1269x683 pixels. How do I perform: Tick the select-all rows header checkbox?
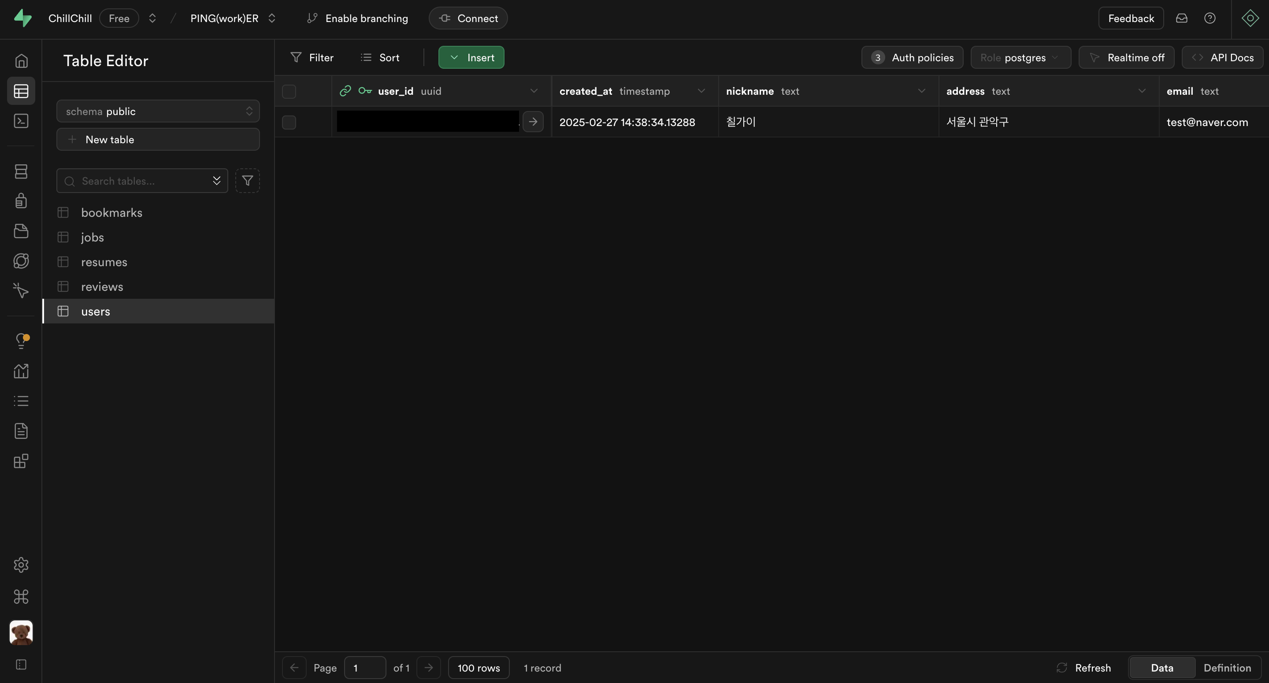coord(289,92)
